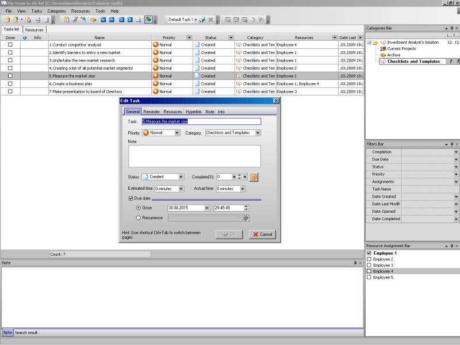Click the print icon in the toolbar
This screenshot has width=460, height=345.
(x=37, y=20)
